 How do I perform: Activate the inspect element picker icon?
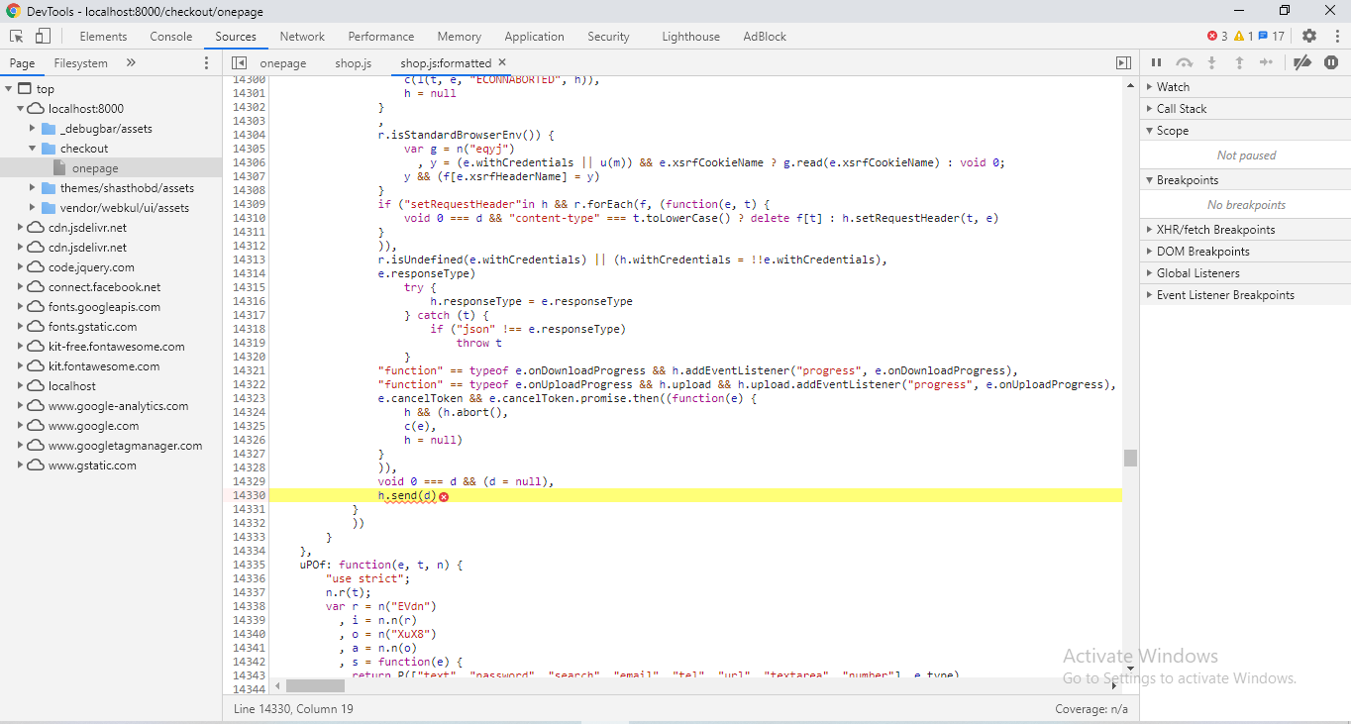point(17,36)
